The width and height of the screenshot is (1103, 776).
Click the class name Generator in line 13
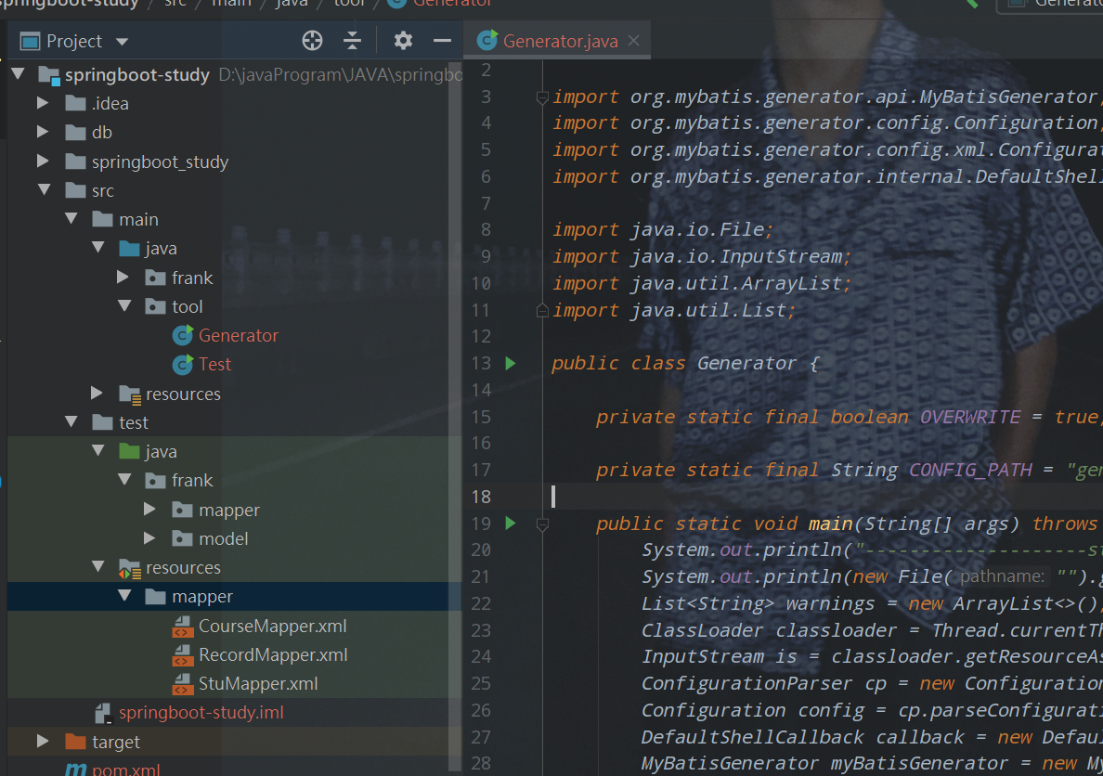(746, 363)
